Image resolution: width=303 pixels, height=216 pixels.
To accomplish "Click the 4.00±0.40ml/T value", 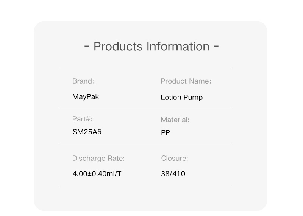I will 97,174.
